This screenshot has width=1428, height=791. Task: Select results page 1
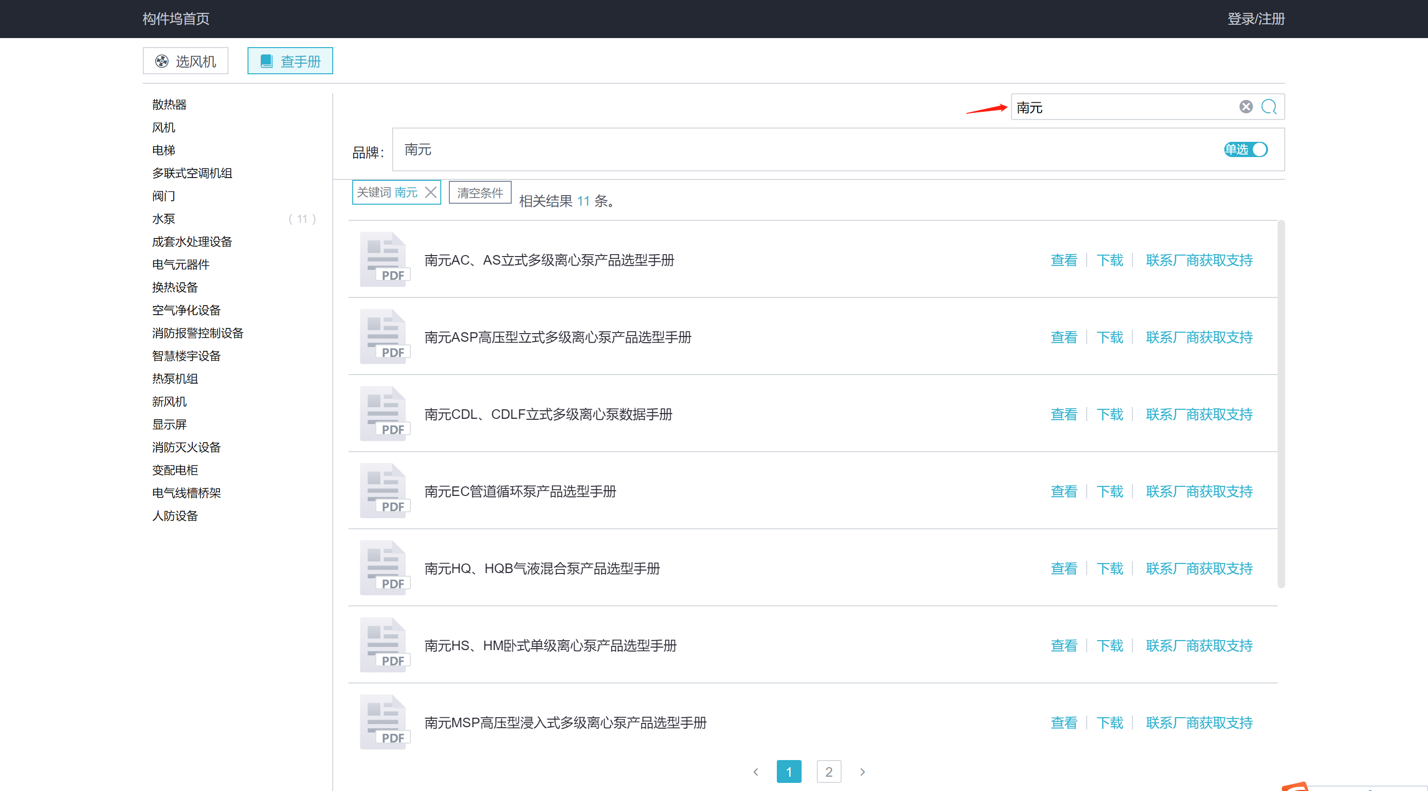click(x=788, y=771)
